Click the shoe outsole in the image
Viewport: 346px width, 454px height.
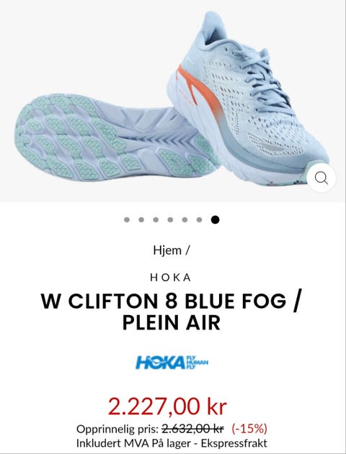116,137
